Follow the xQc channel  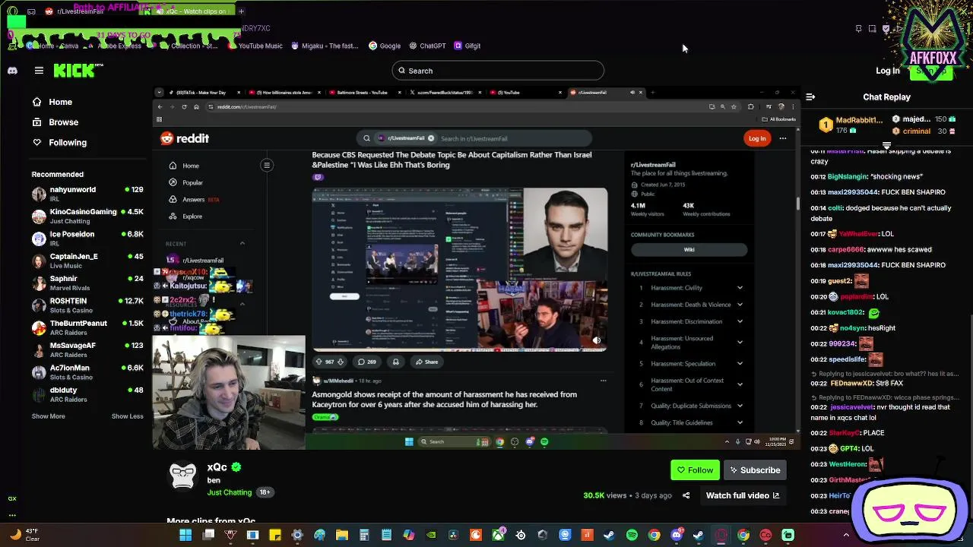696,470
